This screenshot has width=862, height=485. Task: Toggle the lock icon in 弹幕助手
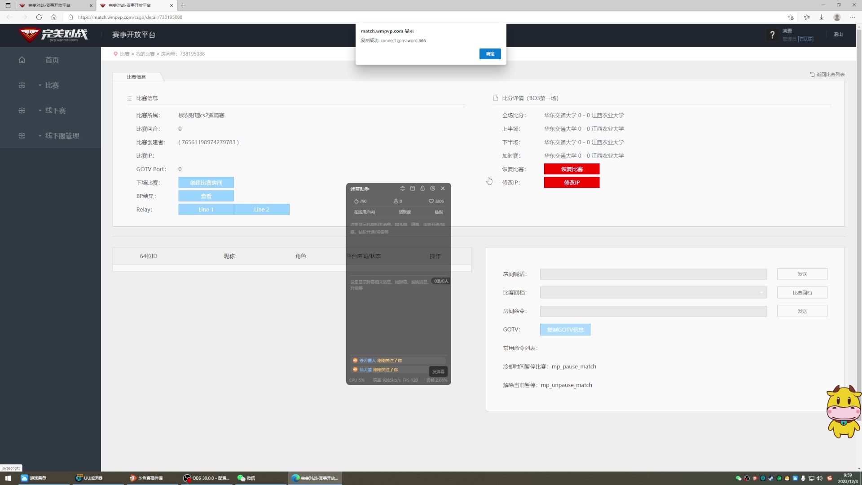point(422,189)
